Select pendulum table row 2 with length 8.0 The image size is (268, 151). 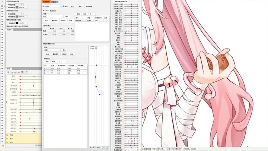66,70
